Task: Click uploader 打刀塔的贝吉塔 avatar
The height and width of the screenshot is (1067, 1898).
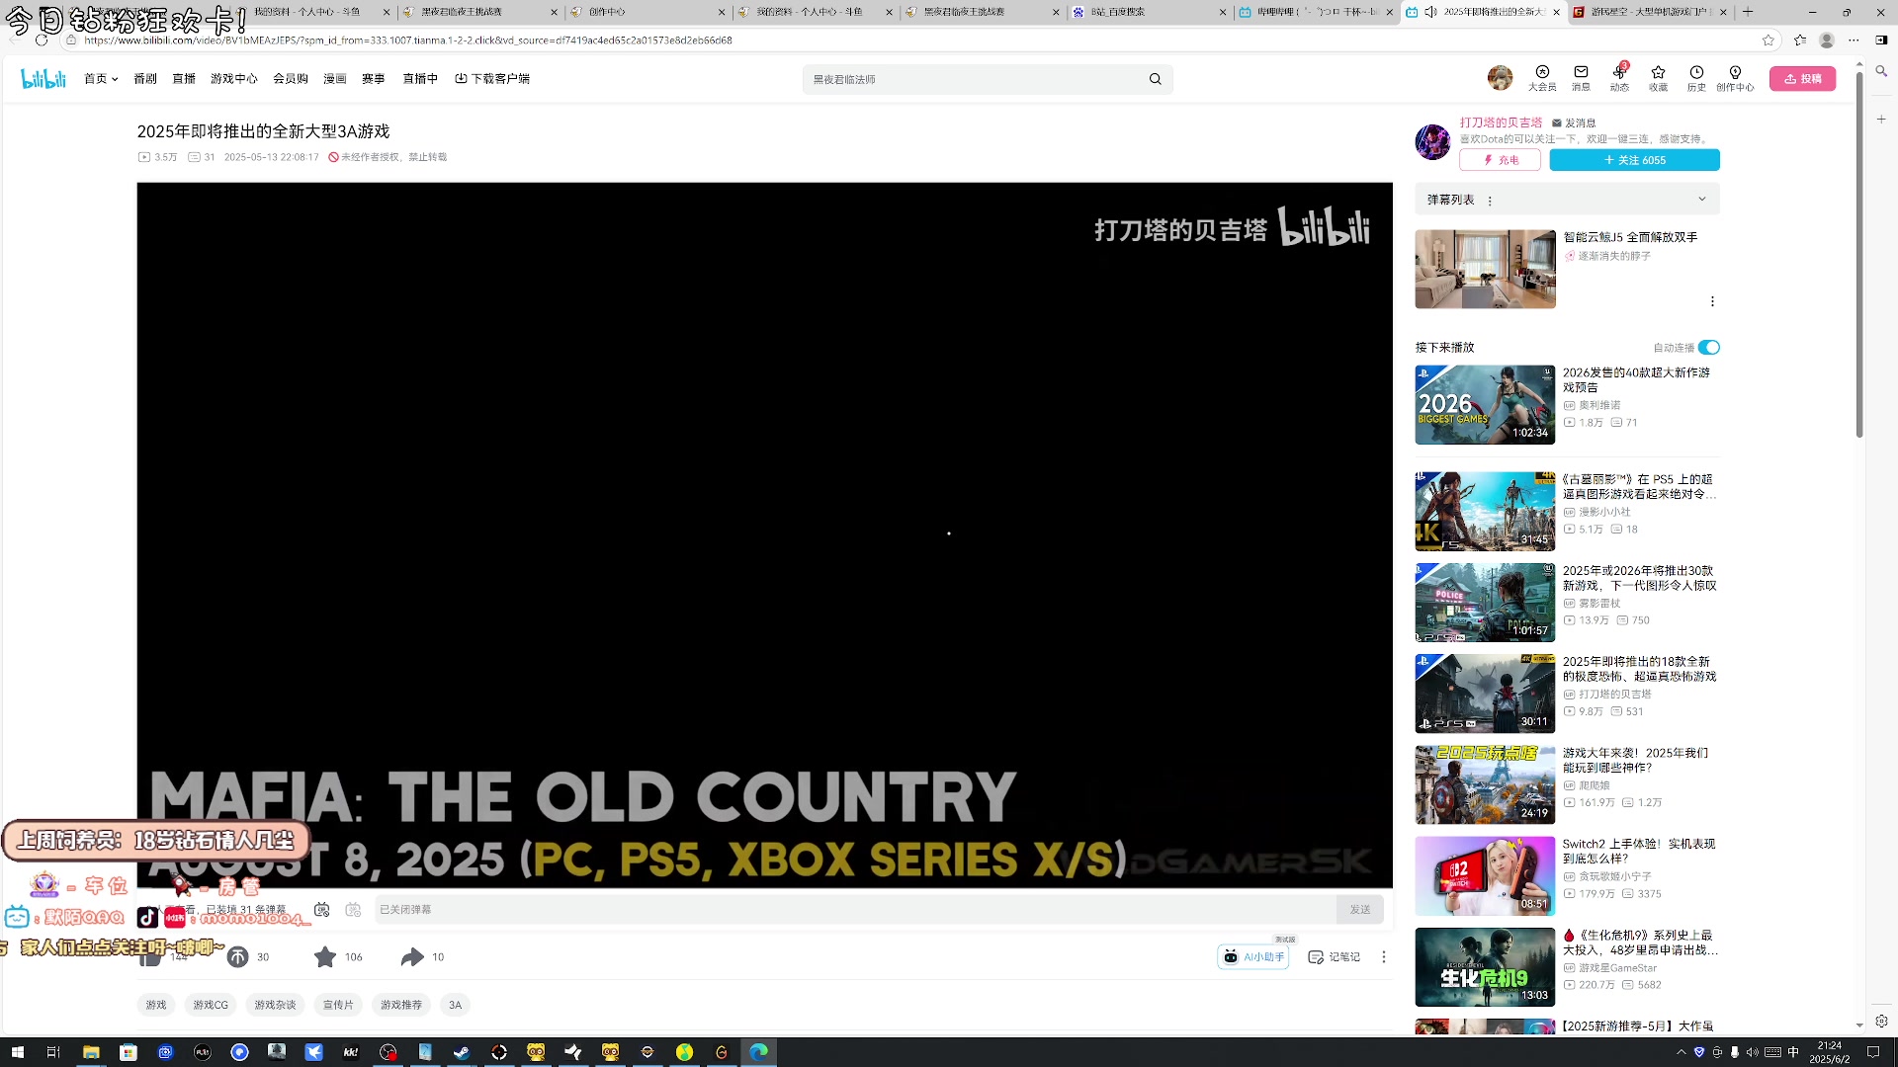Action: click(x=1432, y=141)
